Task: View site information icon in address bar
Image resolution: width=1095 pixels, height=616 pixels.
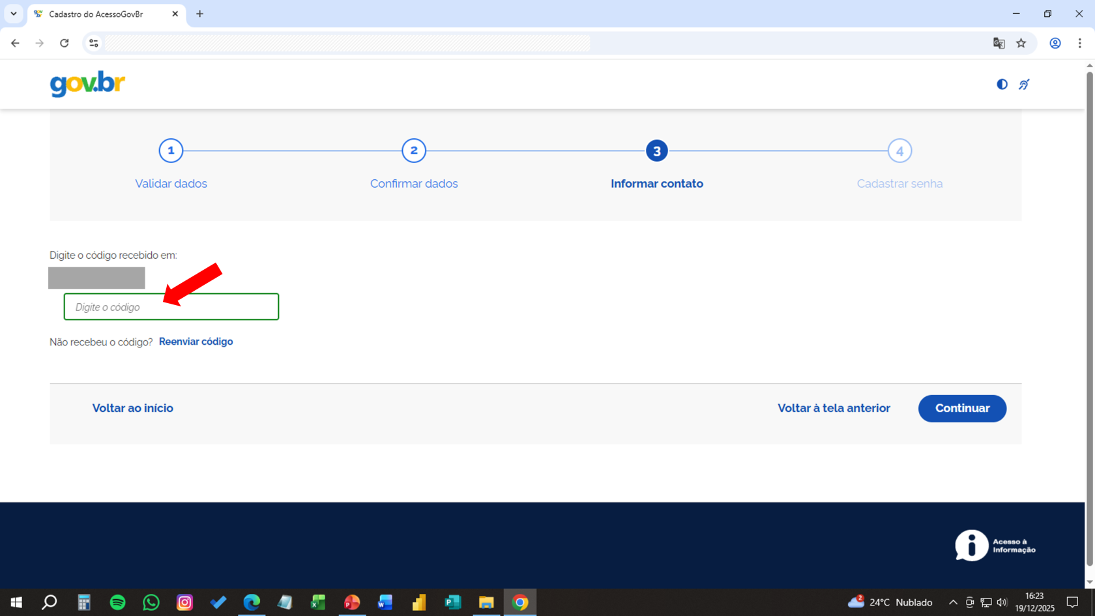Action: click(x=94, y=43)
